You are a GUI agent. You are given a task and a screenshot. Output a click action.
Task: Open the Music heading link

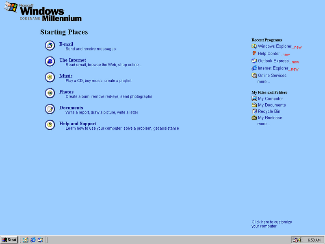[x=66, y=76]
